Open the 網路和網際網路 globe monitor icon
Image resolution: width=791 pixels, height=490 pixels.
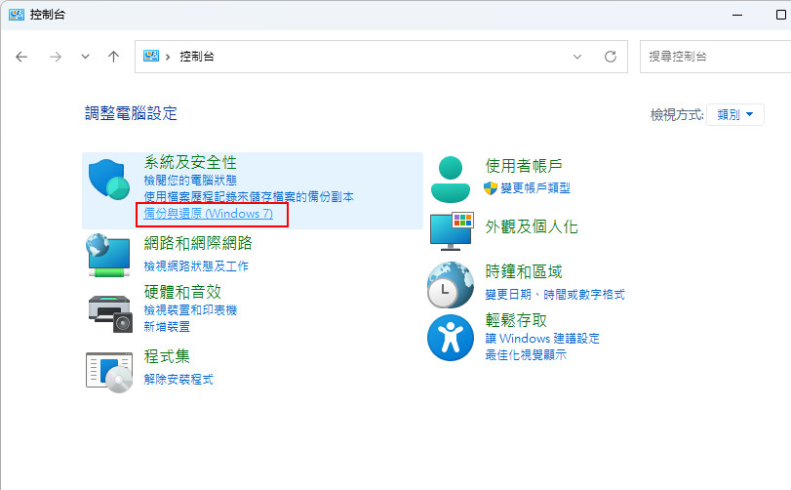[109, 256]
